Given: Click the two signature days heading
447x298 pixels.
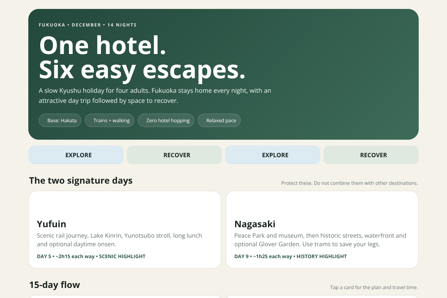Looking at the screenshot, I should click(81, 181).
